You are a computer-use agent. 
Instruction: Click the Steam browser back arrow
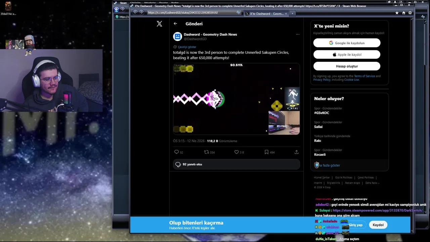point(135,12)
